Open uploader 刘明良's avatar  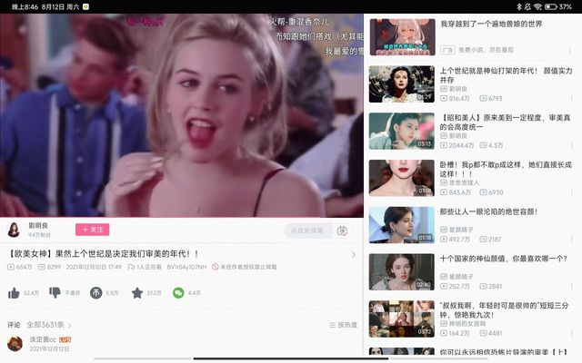tap(14, 230)
